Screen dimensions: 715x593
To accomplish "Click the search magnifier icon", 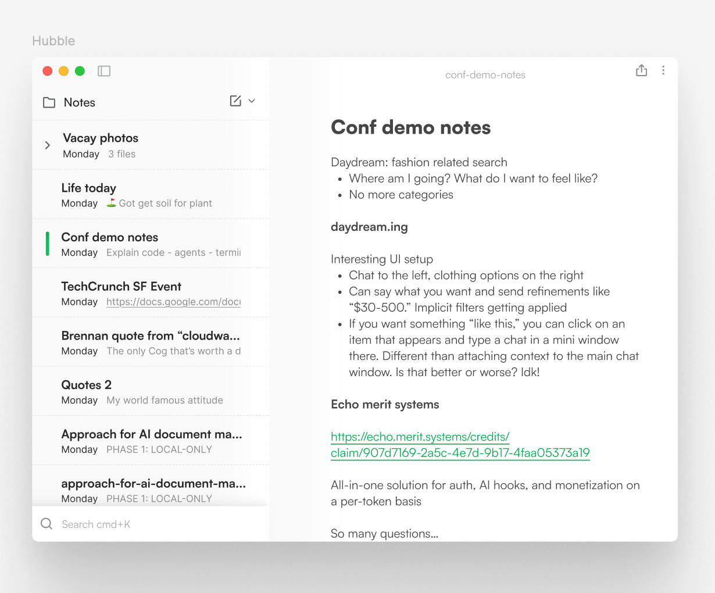I will click(x=47, y=524).
